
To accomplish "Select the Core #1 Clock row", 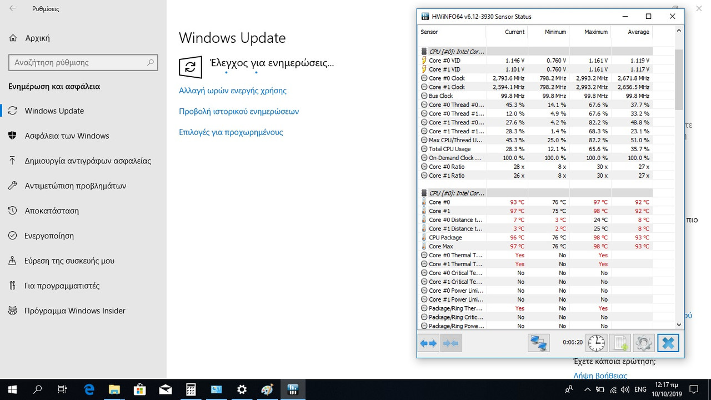I will tap(535, 87).
